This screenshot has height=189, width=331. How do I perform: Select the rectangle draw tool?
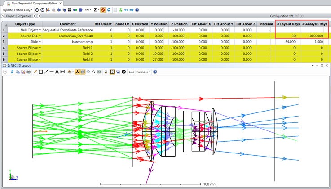pos(40,72)
